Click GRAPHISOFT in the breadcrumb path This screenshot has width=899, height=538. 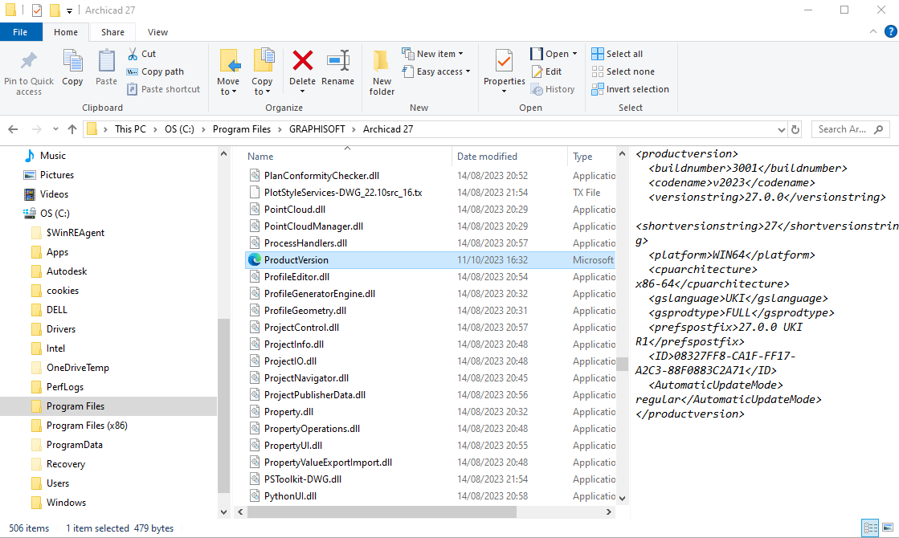[317, 129]
